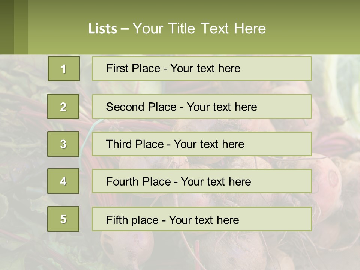Select the number 2 box
The height and width of the screenshot is (270, 360).
pyautogui.click(x=63, y=106)
